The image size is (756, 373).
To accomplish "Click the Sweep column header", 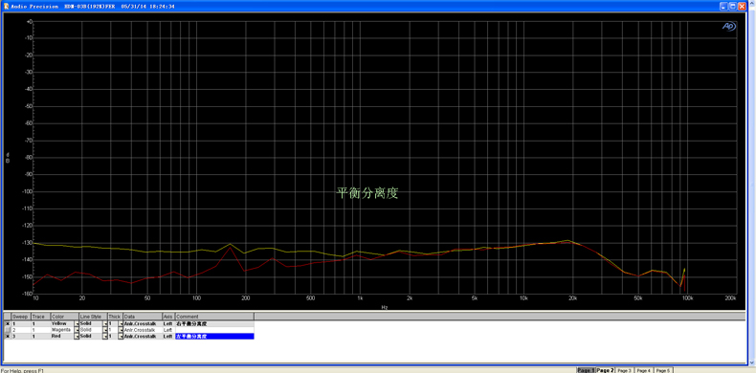I will [21, 317].
